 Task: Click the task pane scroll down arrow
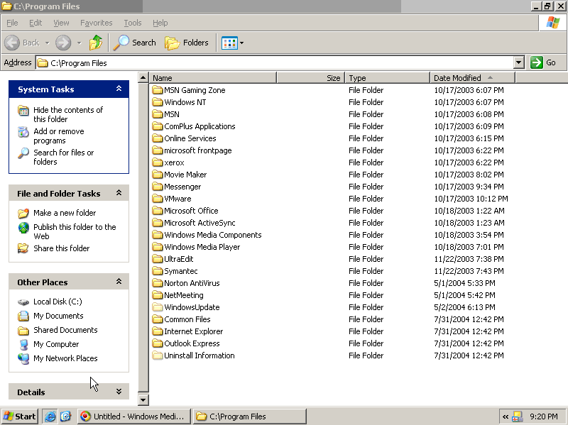pos(143,399)
